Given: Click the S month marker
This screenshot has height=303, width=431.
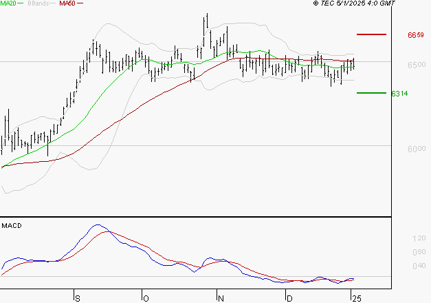Looking at the screenshot, I should pyautogui.click(x=78, y=298).
